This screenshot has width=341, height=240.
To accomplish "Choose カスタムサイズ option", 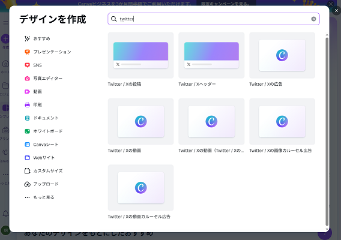I will point(47,171).
